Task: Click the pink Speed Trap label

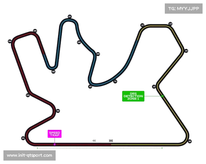Action: click(x=54, y=134)
